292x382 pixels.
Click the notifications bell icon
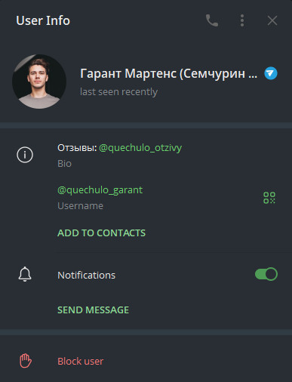pos(25,274)
